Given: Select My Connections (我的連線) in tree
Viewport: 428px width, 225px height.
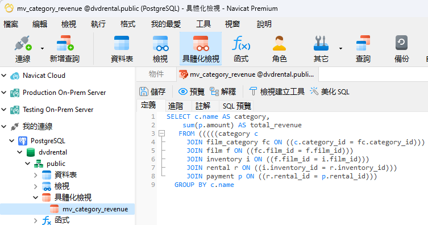Looking at the screenshot, I should pyautogui.click(x=38, y=126).
